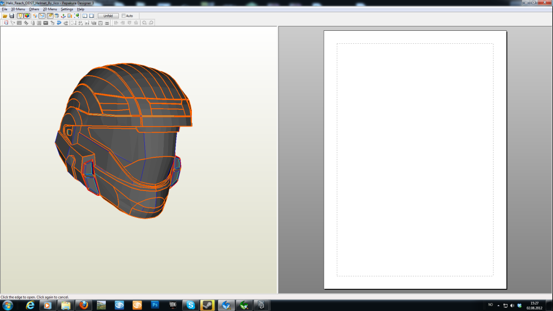Viewport: 553px width, 311px height.
Task: Toggle the pencil edge-edit tool icon
Action: point(50,16)
